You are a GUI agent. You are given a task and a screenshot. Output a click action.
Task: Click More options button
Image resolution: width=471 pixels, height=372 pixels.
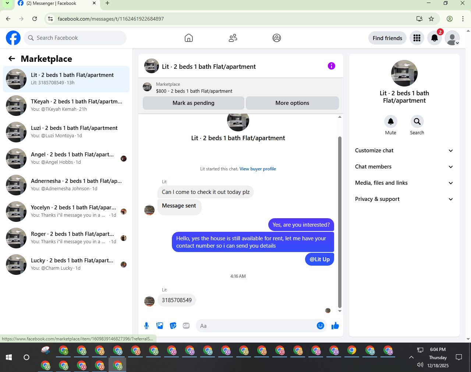292,103
